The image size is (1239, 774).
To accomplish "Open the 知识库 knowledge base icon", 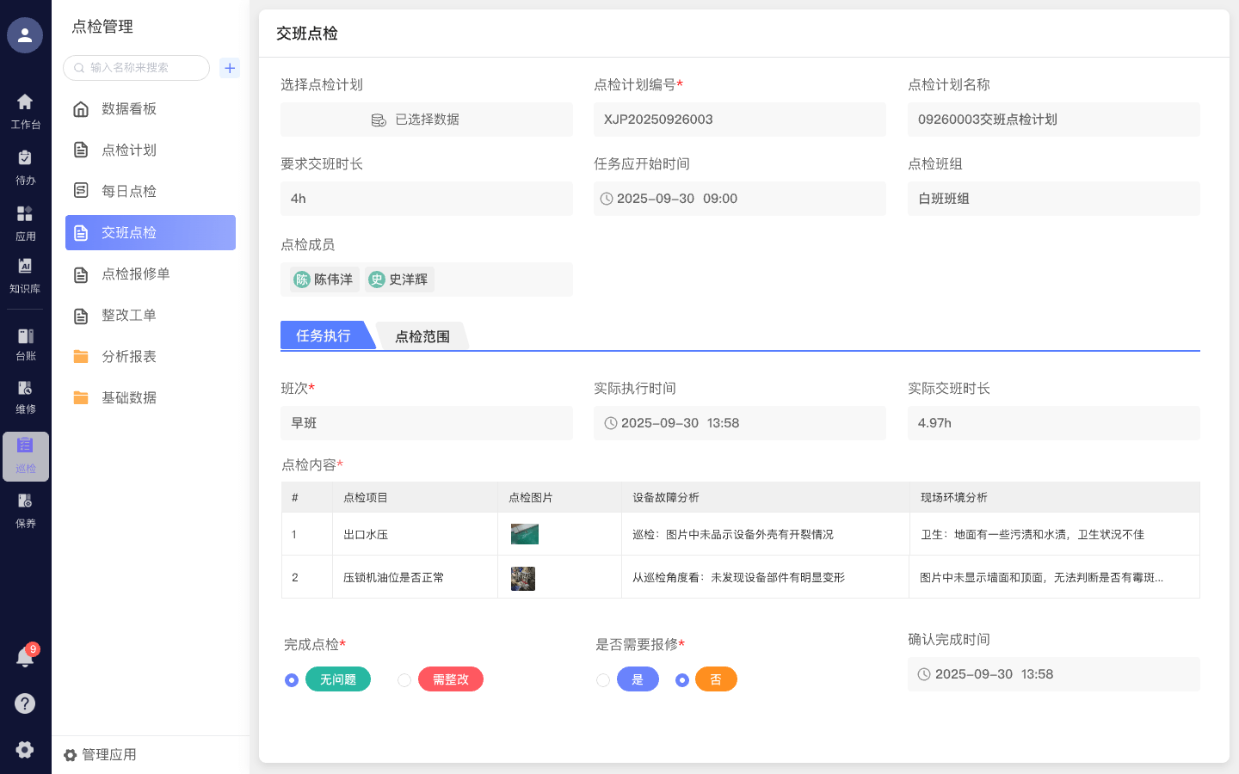I will click(x=25, y=273).
